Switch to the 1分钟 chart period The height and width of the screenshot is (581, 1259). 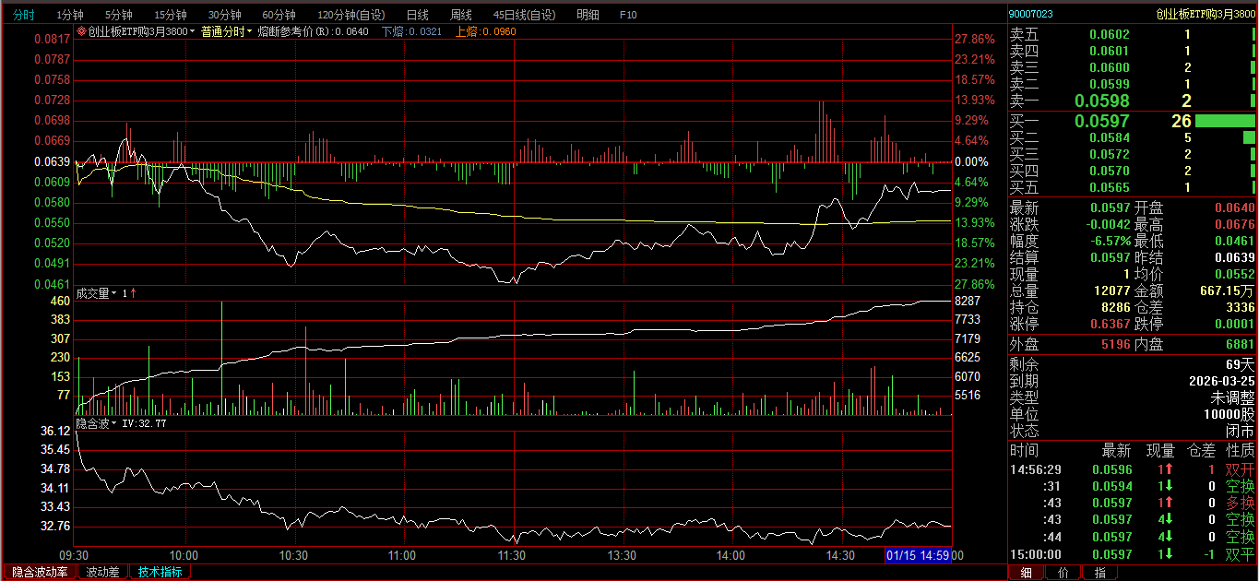(x=69, y=15)
